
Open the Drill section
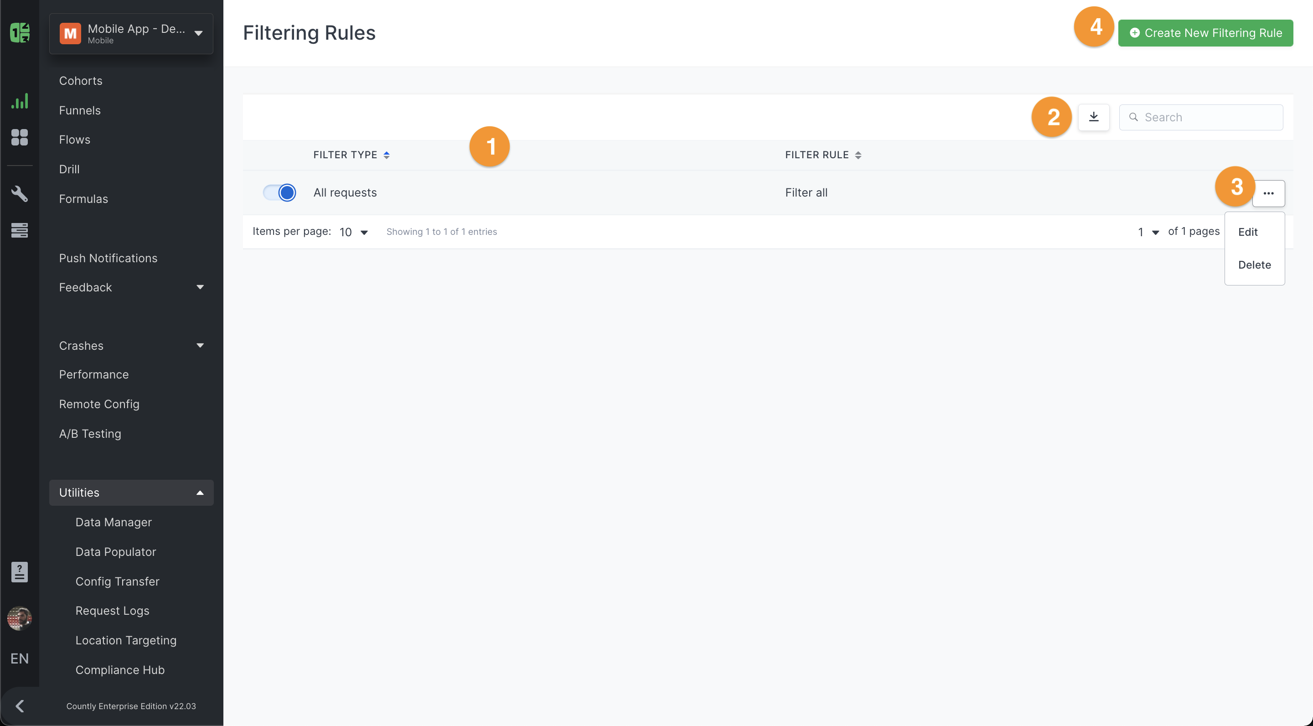(69, 169)
